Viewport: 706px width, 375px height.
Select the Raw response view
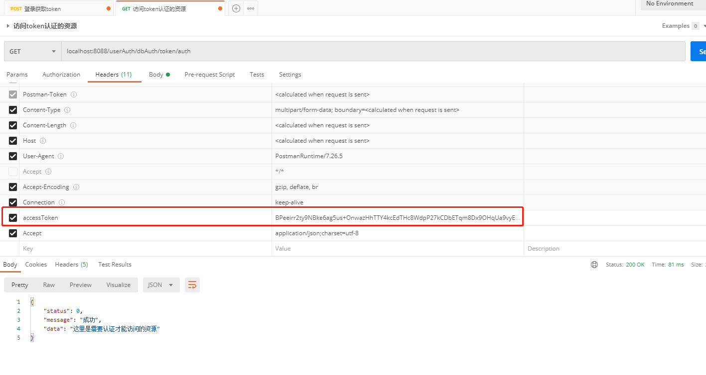pos(49,285)
